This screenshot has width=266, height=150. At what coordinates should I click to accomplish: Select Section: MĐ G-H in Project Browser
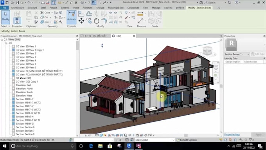click(25, 117)
